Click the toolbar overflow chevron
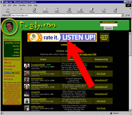 130,8
